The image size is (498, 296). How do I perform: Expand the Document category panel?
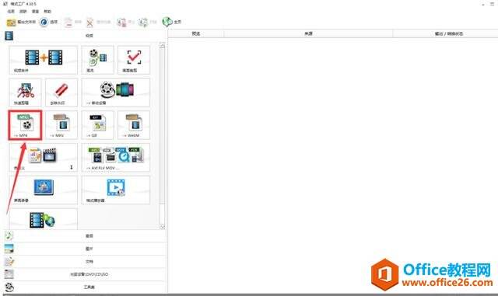coord(85,261)
